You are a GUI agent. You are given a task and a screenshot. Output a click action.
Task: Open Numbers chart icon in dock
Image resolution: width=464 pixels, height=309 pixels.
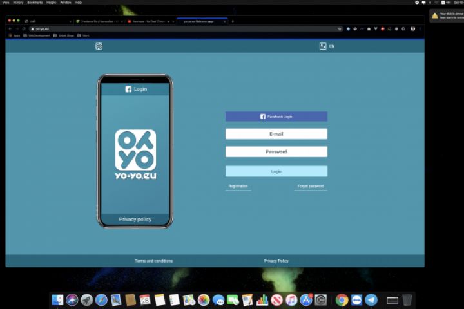262,300
